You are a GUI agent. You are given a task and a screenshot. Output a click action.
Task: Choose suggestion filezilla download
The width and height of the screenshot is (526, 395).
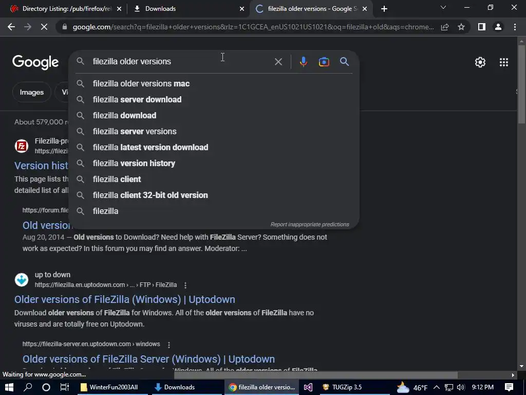click(x=214, y=116)
